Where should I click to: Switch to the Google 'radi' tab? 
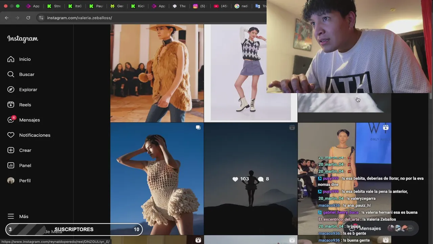[242, 6]
